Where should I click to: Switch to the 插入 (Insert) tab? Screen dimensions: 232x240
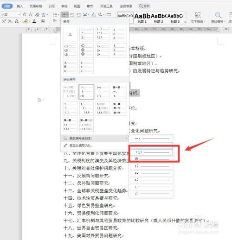click(20, 6)
